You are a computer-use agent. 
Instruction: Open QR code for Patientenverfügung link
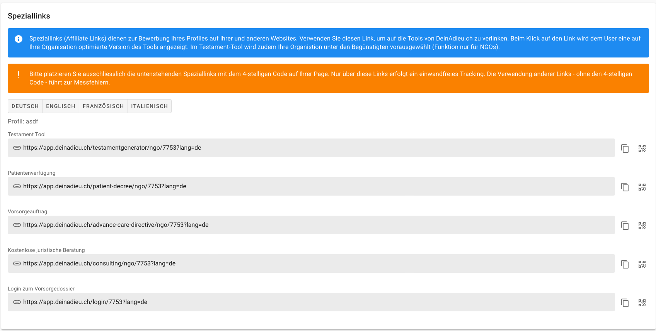pyautogui.click(x=642, y=187)
